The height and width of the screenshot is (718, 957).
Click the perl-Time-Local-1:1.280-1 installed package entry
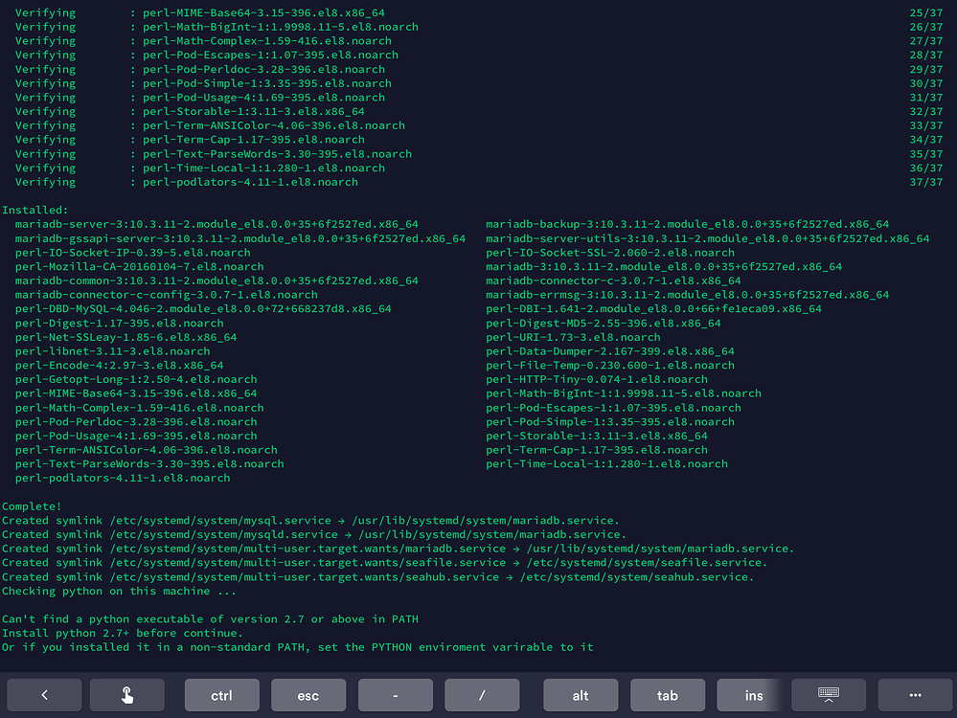point(606,464)
